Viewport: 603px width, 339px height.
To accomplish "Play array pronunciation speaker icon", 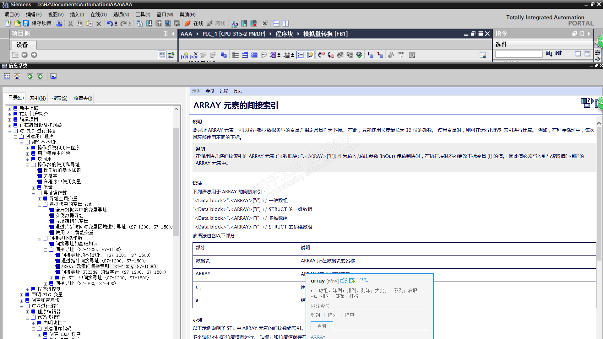I will coord(344,281).
